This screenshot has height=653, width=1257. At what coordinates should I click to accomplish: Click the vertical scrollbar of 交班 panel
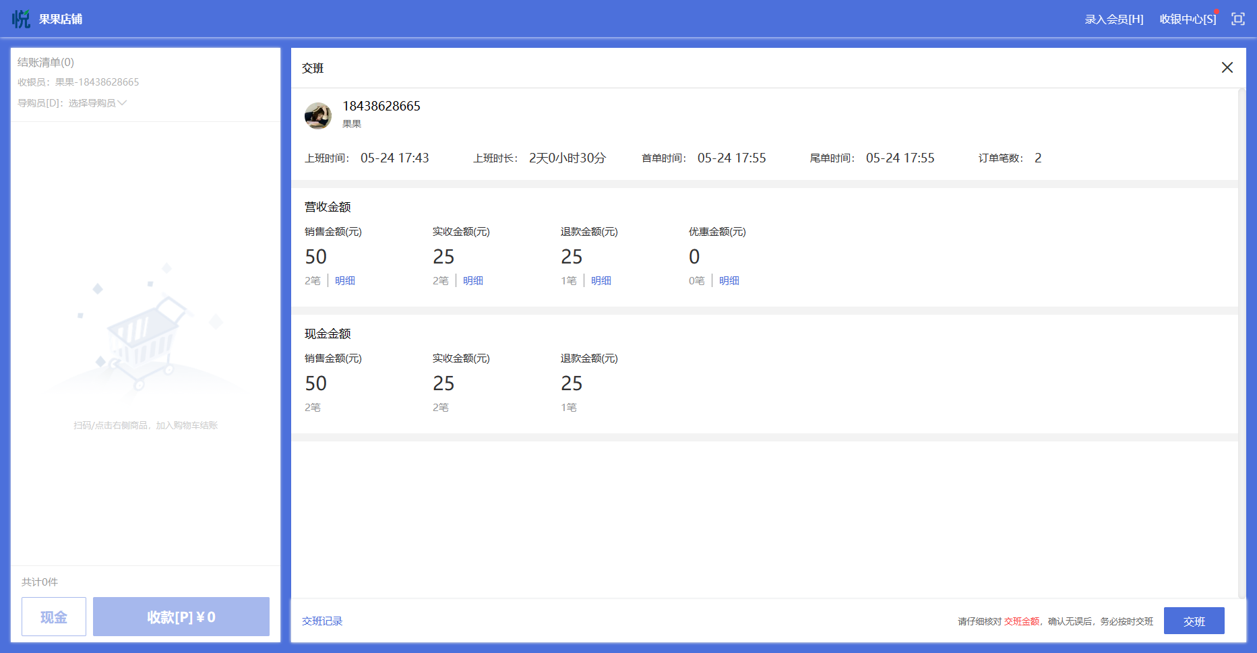pos(1242,344)
